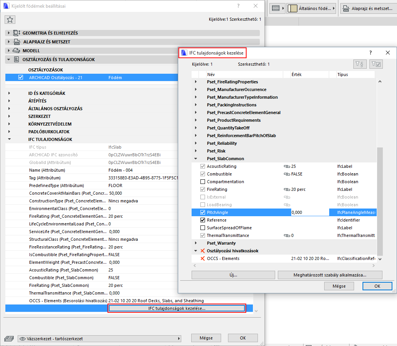Click OK in the slab settings dialog
This screenshot has width=397, height=346.
click(x=243, y=338)
